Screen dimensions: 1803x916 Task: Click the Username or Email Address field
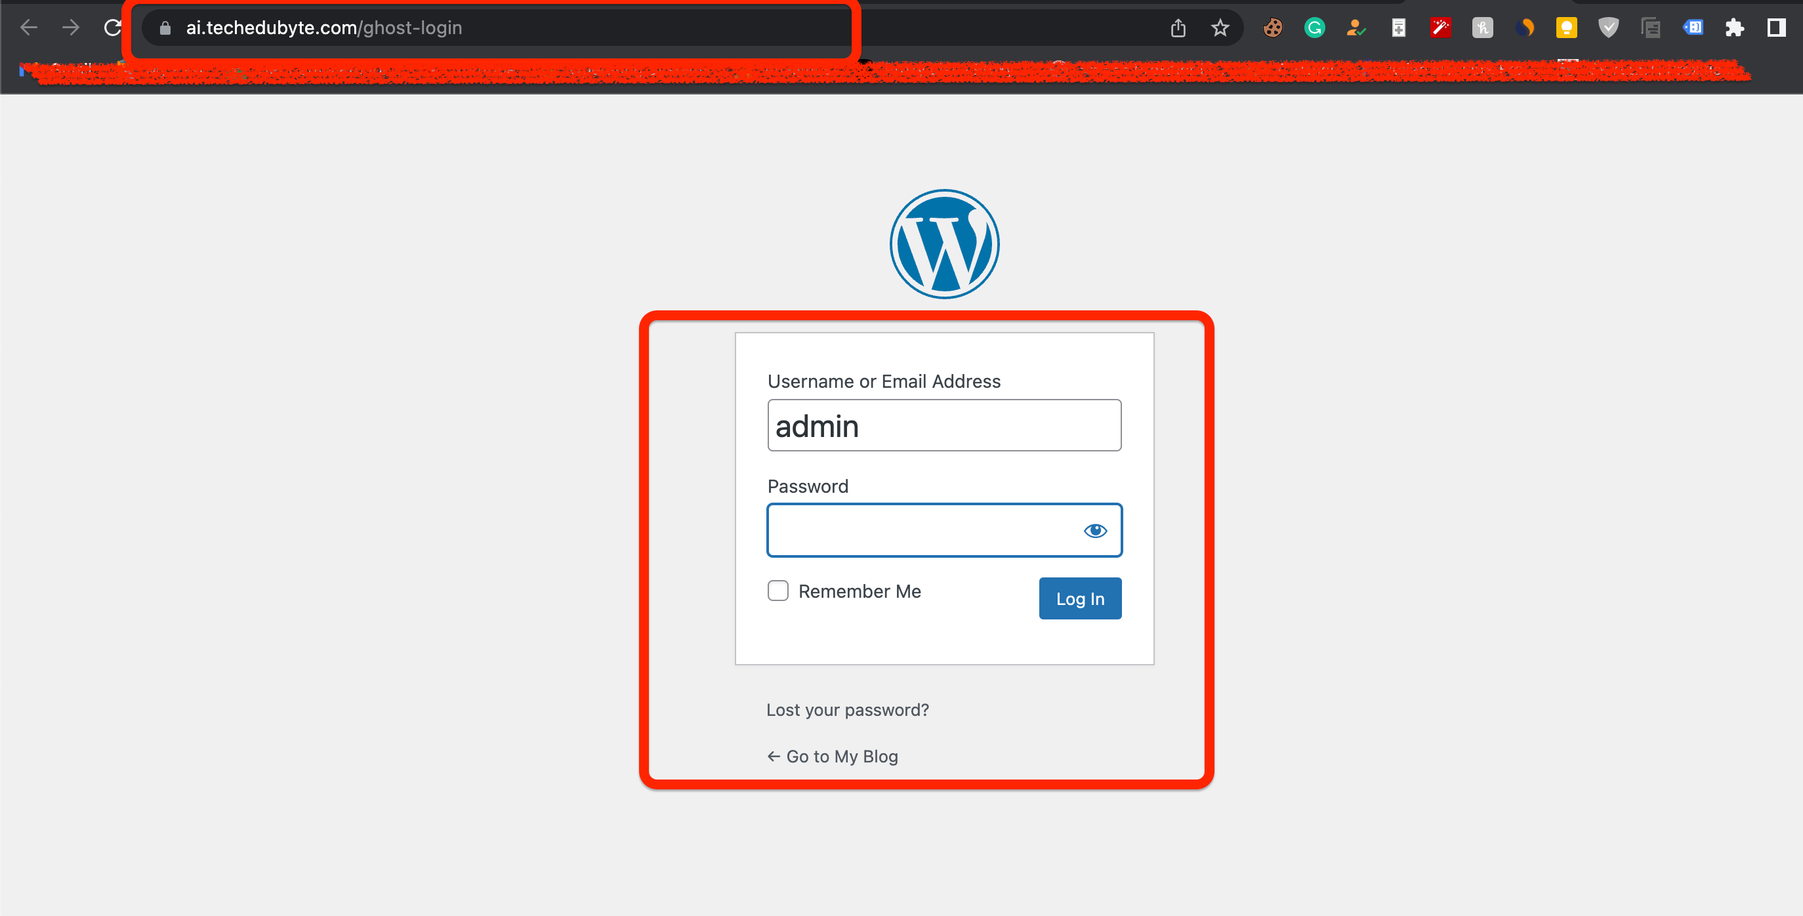pos(943,425)
